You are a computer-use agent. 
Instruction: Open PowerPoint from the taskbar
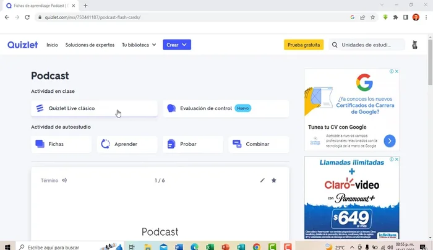pyautogui.click(x=226, y=247)
